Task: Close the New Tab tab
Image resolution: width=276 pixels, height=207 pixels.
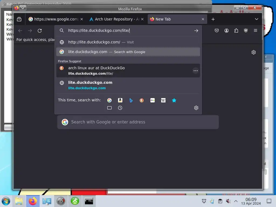Action: [203, 19]
